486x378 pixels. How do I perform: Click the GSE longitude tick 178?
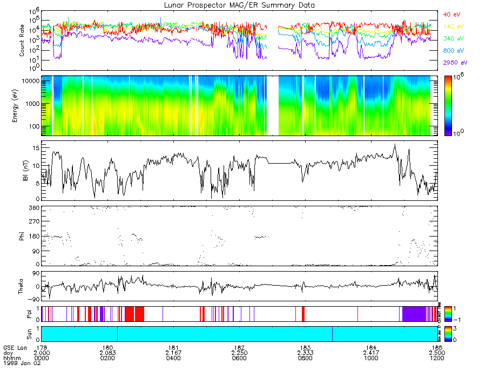[42, 348]
